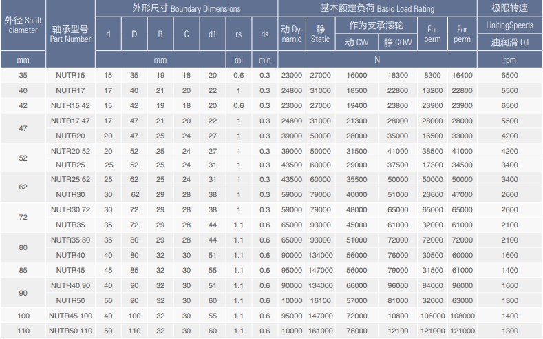The height and width of the screenshot is (339, 543).
Task: Click the NUTR40 part number cell
Action: pyautogui.click(x=70, y=255)
